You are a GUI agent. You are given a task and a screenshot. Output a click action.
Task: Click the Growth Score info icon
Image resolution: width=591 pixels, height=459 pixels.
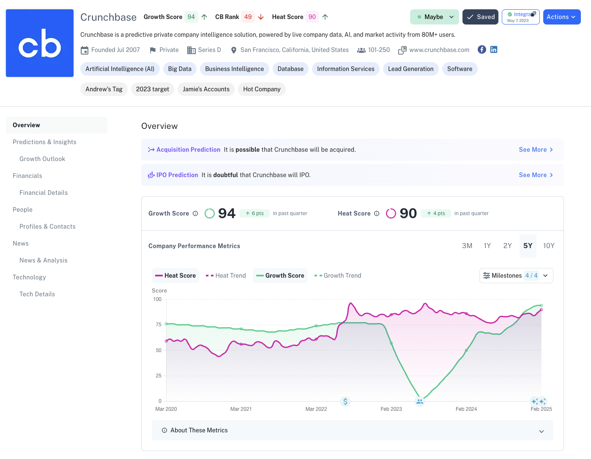click(195, 213)
